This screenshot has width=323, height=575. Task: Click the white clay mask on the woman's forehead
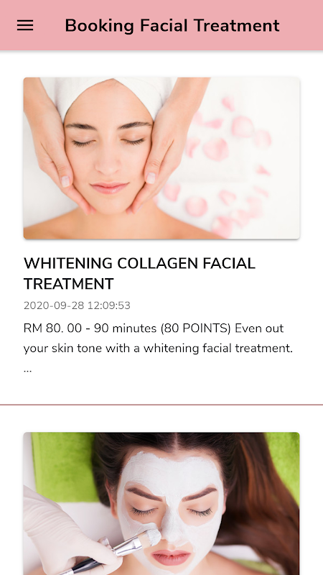point(172,469)
